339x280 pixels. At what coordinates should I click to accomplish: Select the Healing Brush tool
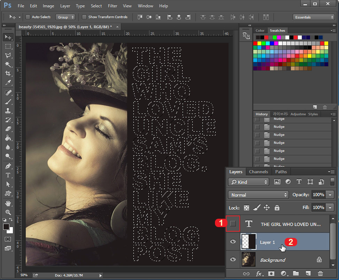coord(8,93)
